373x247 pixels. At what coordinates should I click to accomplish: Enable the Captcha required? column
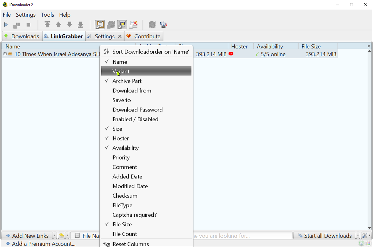146,215
